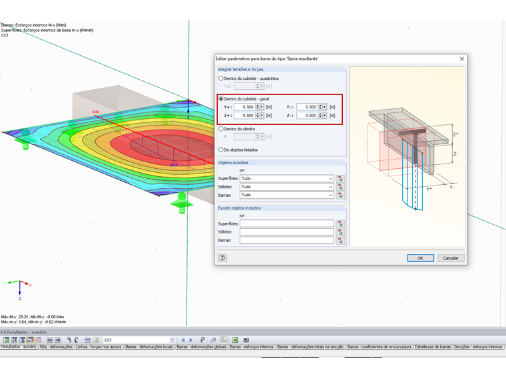506x379 pixels.
Task: Go to previous load case arrow
Action: click(183, 340)
